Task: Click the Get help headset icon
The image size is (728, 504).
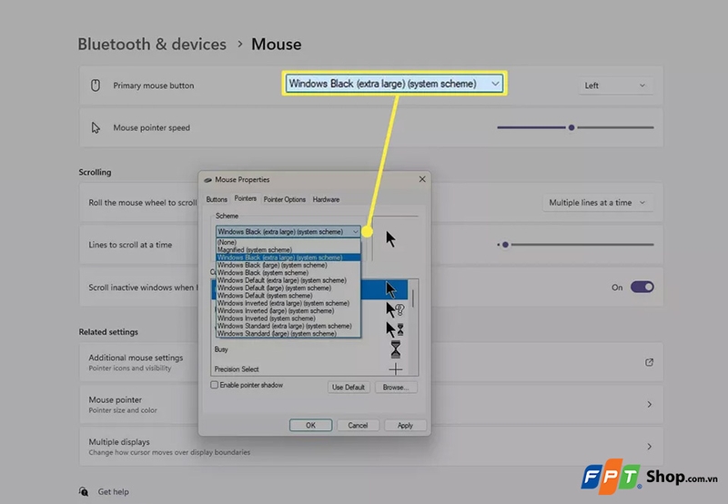Action: coord(84,491)
